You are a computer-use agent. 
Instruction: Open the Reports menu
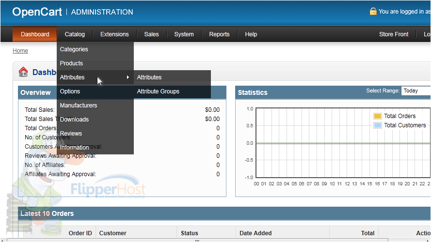(x=219, y=34)
